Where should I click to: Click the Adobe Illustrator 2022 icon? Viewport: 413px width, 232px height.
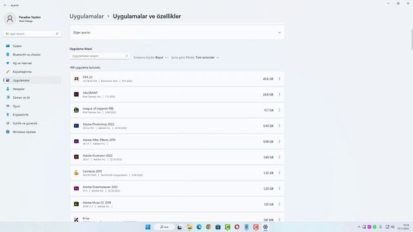(76, 157)
